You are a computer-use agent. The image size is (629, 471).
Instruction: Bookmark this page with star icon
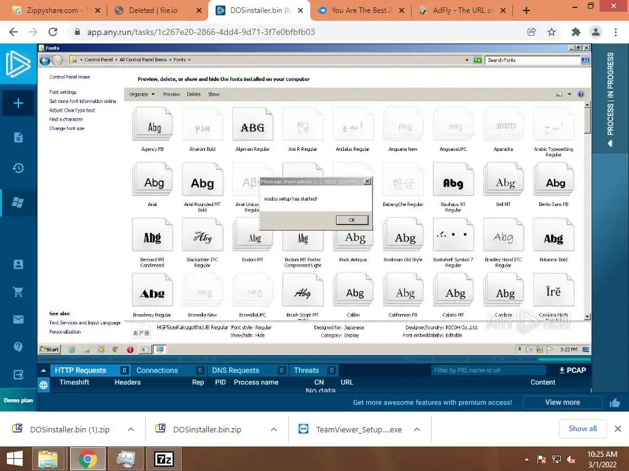pyautogui.click(x=552, y=32)
